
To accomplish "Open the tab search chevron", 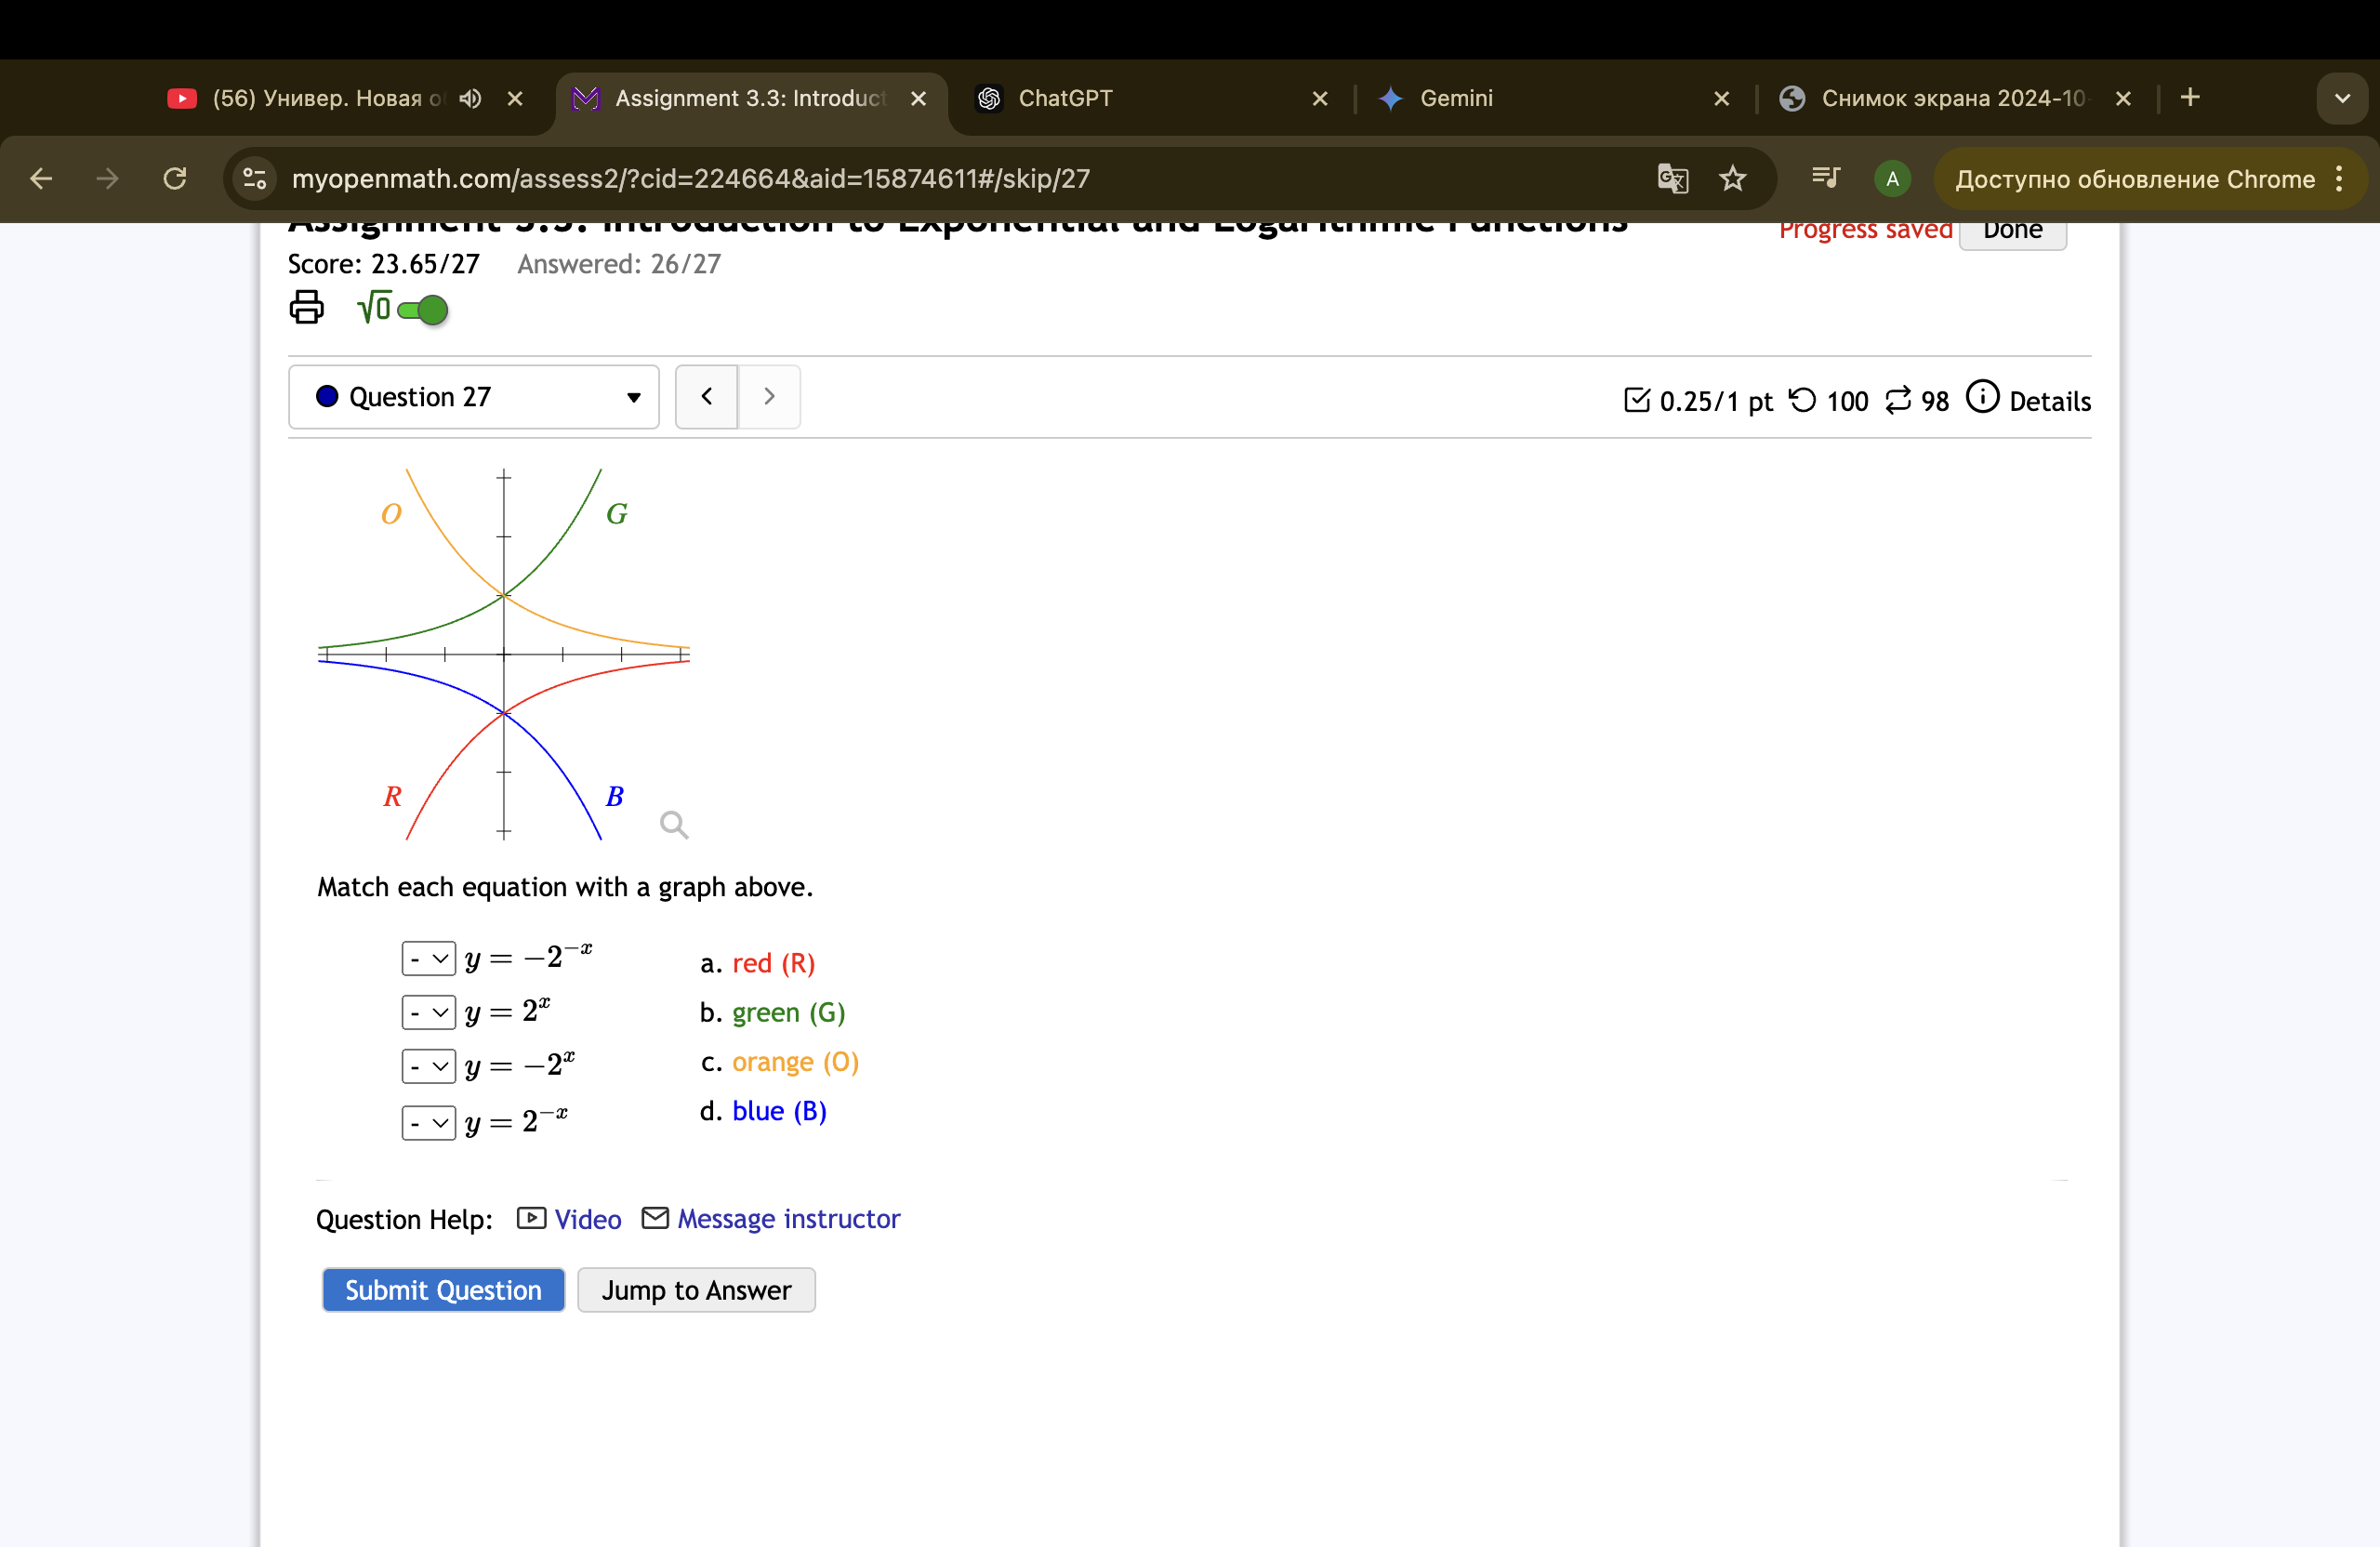I will (2342, 98).
